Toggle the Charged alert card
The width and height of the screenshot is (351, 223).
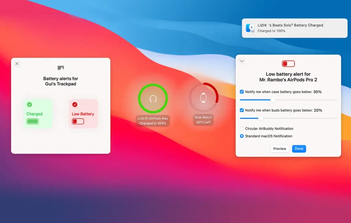38,114
